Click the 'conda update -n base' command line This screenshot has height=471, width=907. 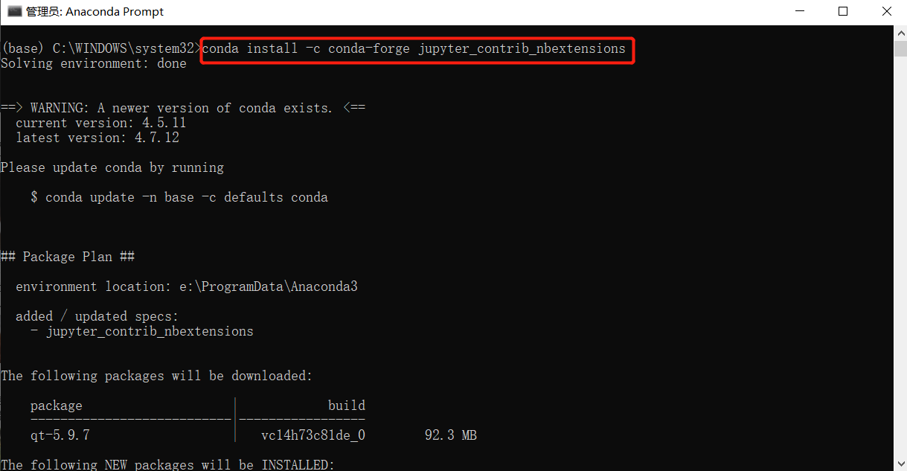point(179,197)
